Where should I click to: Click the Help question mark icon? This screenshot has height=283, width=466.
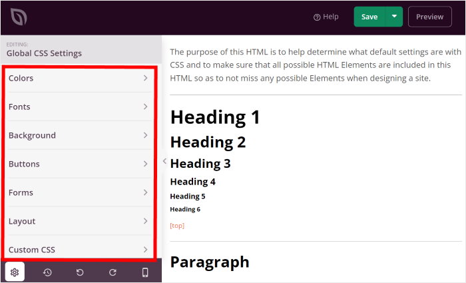pos(317,17)
